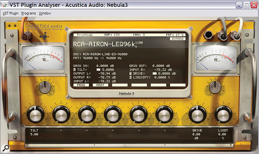
Task: Click the PROG page button
Action: coord(81,85)
